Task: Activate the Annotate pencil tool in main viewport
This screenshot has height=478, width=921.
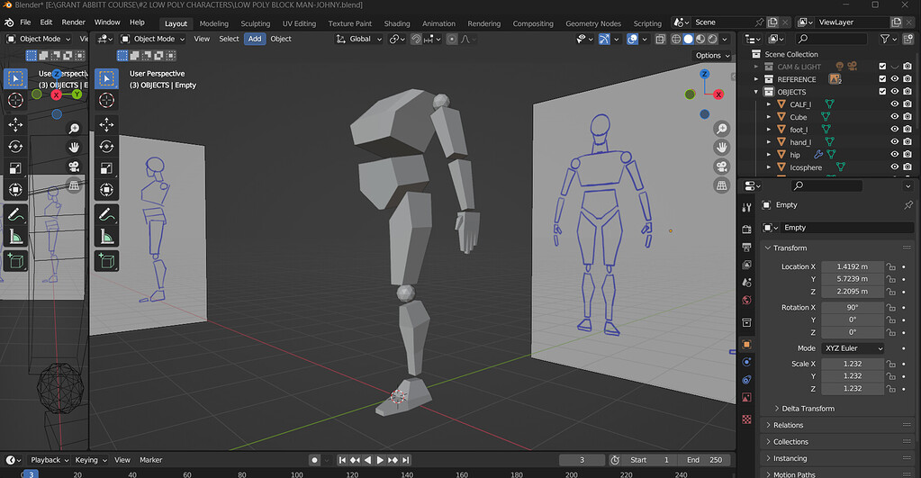Action: click(106, 215)
